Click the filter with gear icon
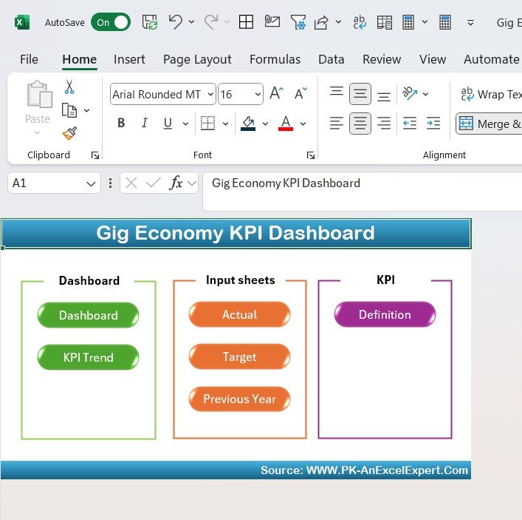The image size is (522, 520). (298, 22)
